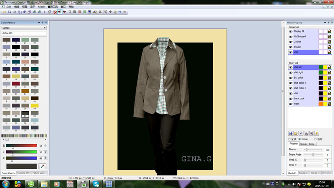
Task: Click the highlighted active tool in main toolbar
Action: pos(59,12)
